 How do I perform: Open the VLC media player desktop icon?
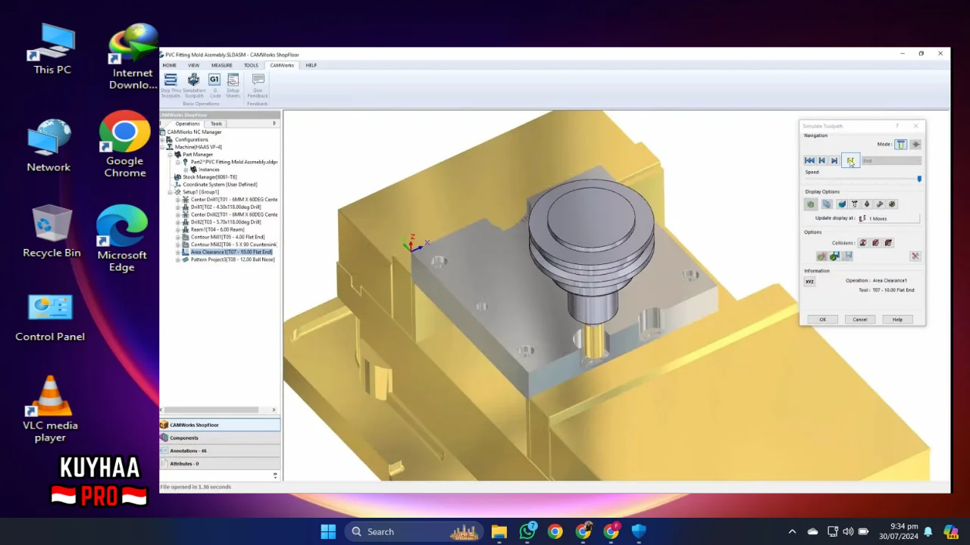click(x=50, y=409)
